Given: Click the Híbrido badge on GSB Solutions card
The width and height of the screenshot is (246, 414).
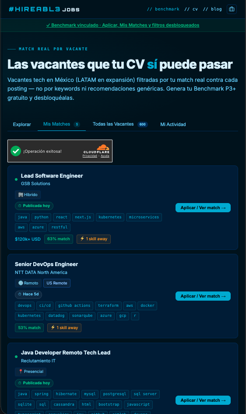Looking at the screenshot, I should coord(28,195).
